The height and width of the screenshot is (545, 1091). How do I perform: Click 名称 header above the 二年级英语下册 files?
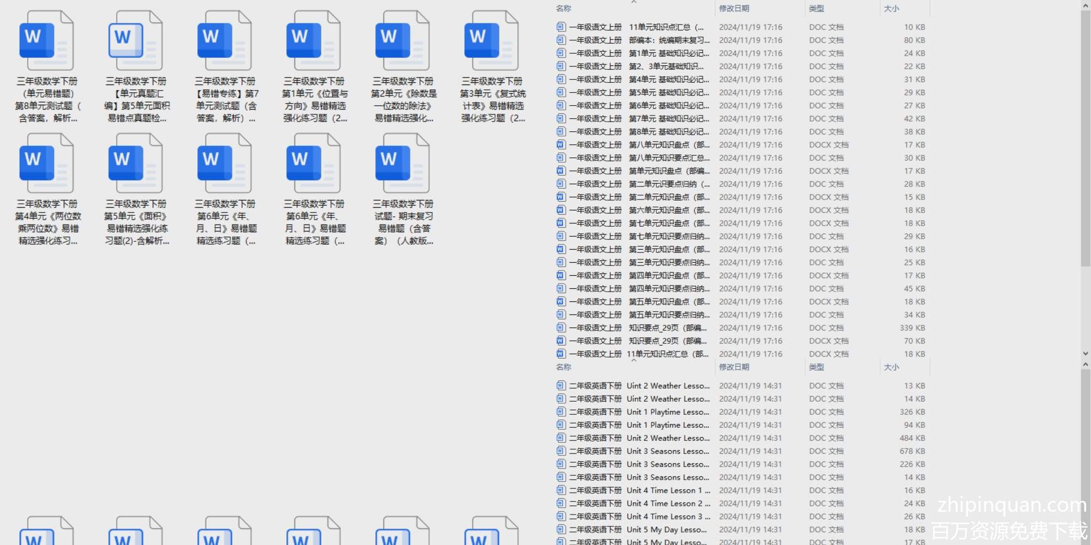[x=564, y=367]
